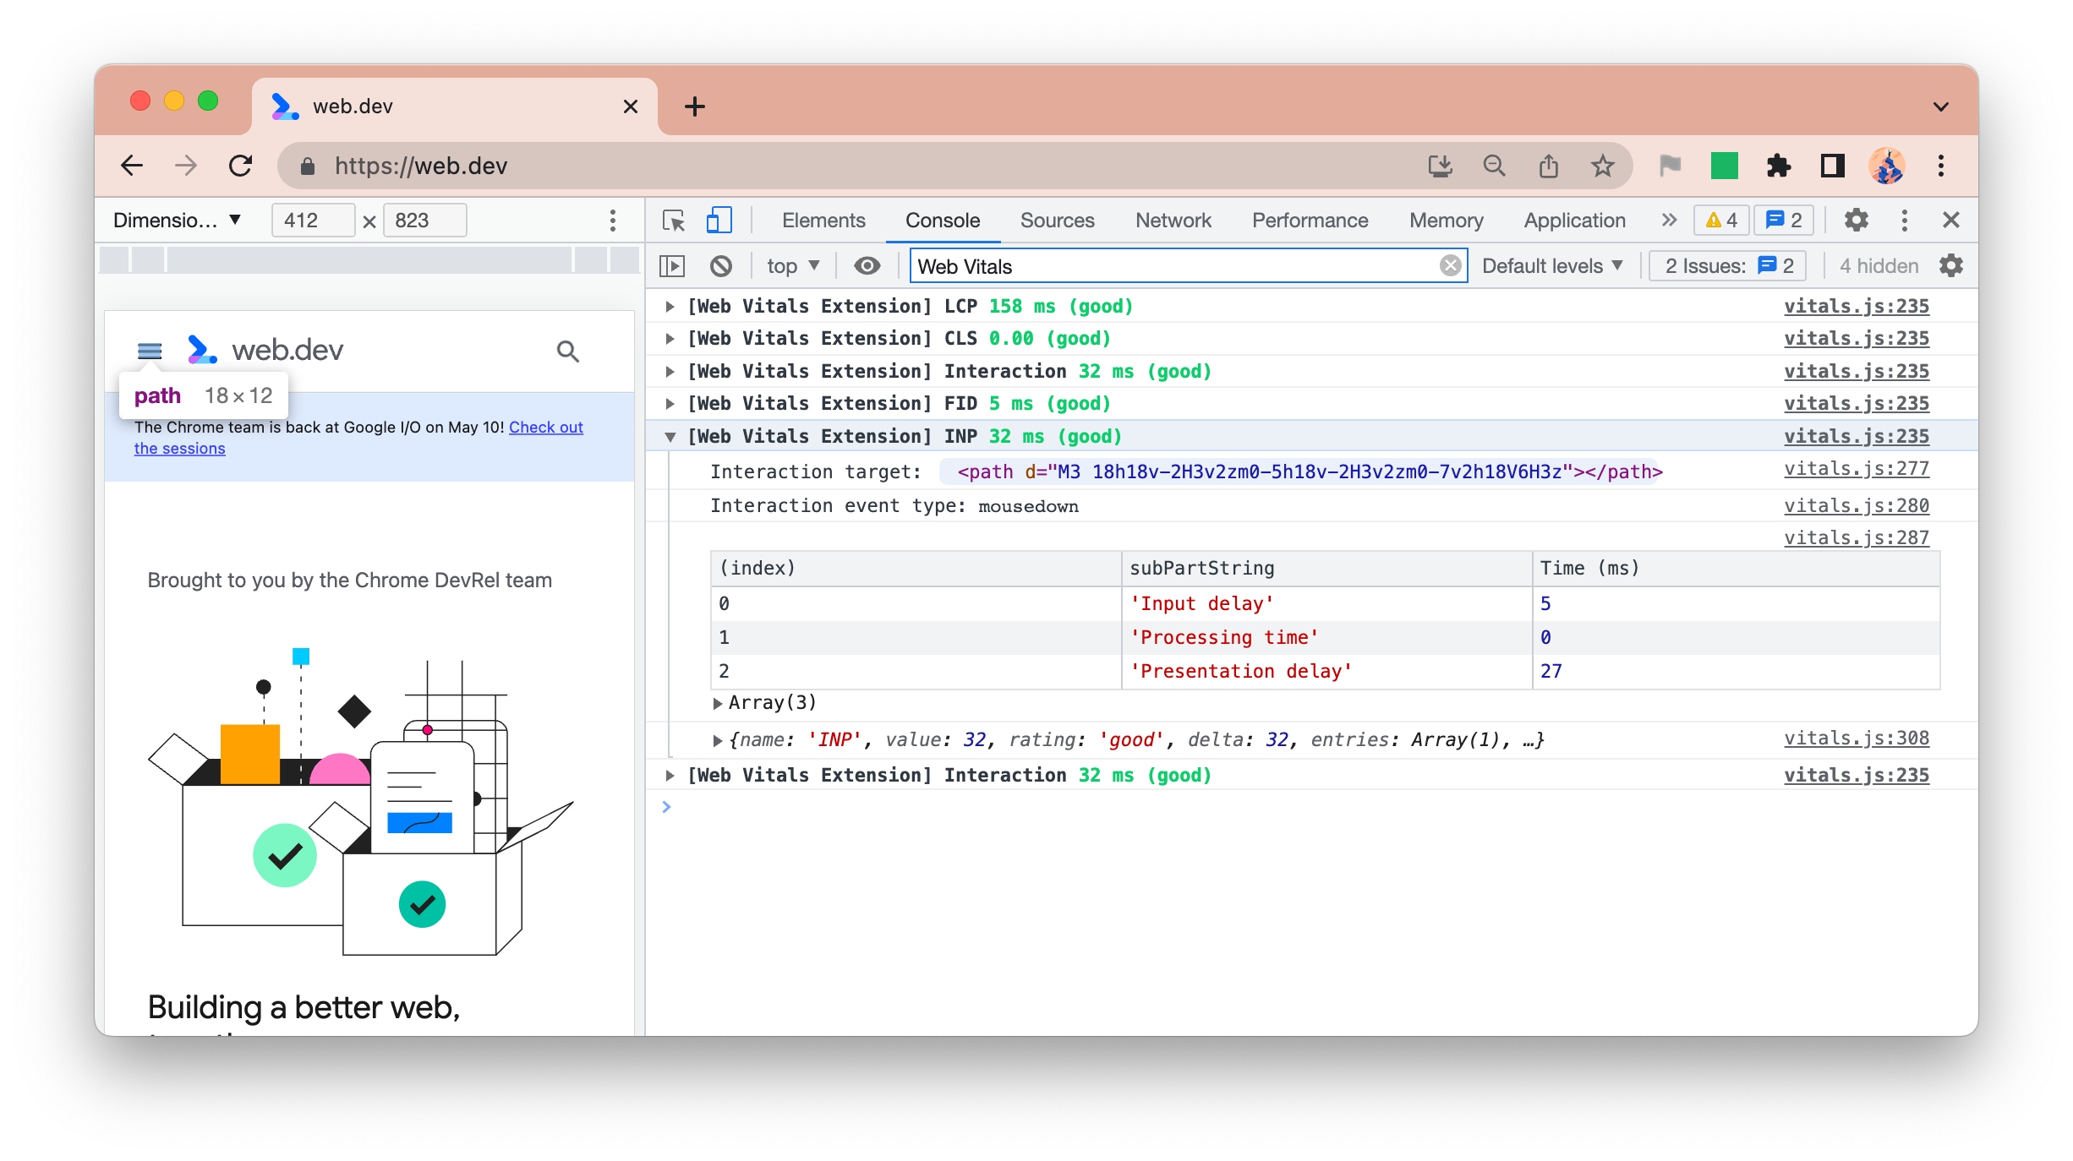This screenshot has height=1161, width=2073.
Task: Expand the INP 32 ms log entry
Action: (x=670, y=435)
